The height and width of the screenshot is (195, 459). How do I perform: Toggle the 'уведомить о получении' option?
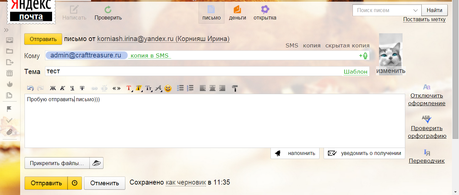[x=365, y=153]
